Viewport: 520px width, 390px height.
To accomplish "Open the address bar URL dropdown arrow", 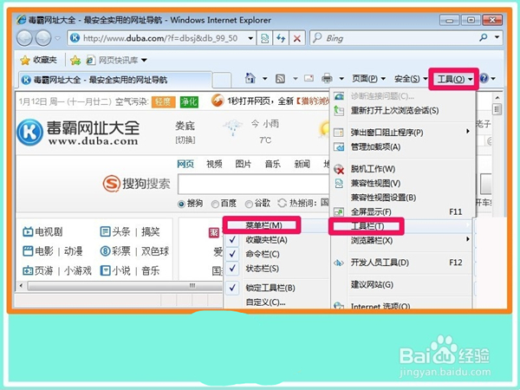I will [x=250, y=38].
